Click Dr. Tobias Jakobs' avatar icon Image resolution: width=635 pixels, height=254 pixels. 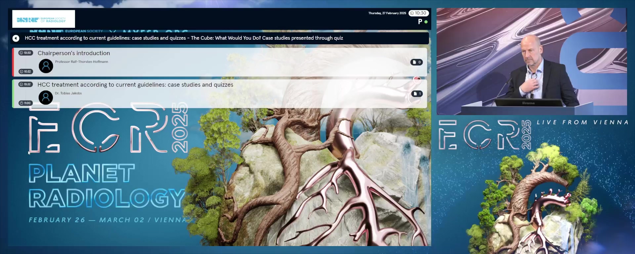[46, 98]
